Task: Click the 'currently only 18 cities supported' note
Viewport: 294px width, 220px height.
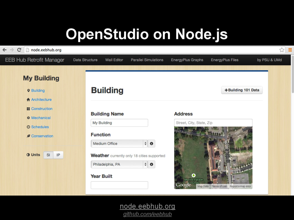Action: coord(138,156)
